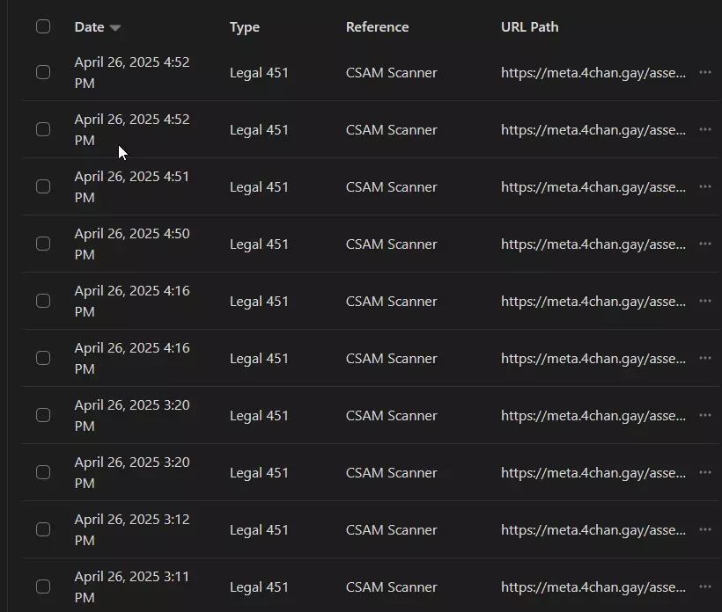Click the ellipsis on the first 3:20 PM row
The height and width of the screenshot is (612, 722).
click(x=705, y=415)
